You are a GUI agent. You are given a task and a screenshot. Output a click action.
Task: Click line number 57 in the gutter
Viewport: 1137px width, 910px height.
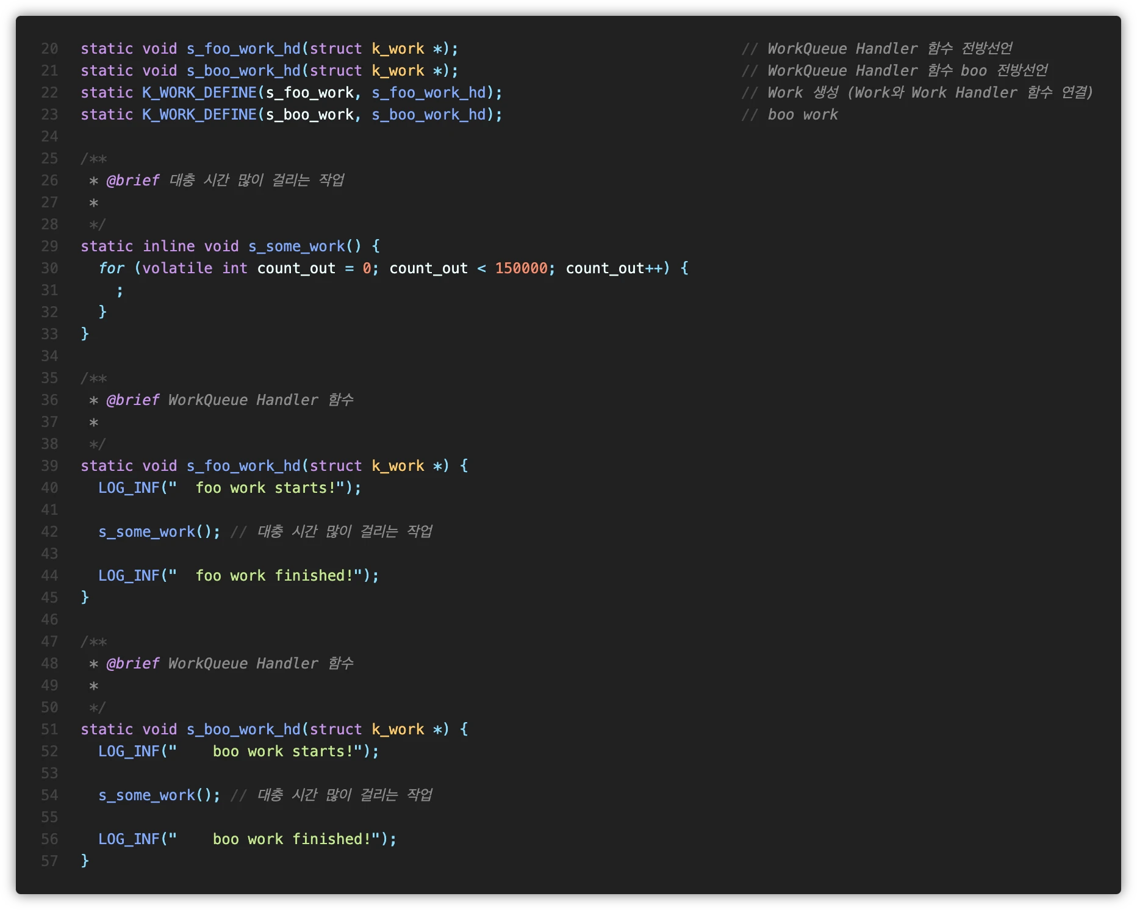[49, 861]
